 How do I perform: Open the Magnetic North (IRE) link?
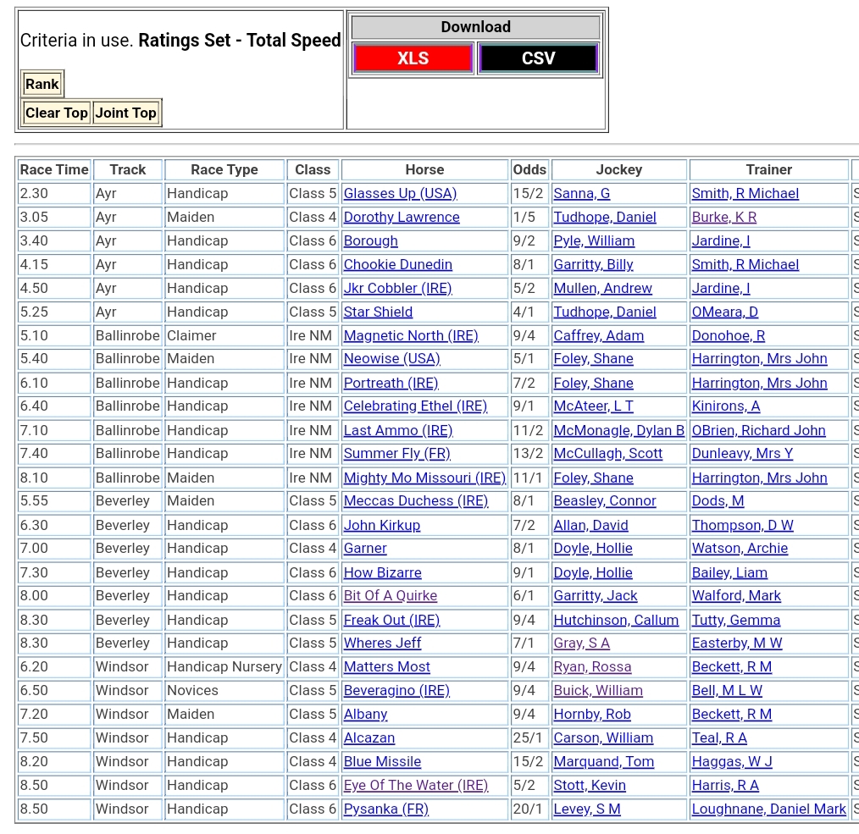(411, 336)
